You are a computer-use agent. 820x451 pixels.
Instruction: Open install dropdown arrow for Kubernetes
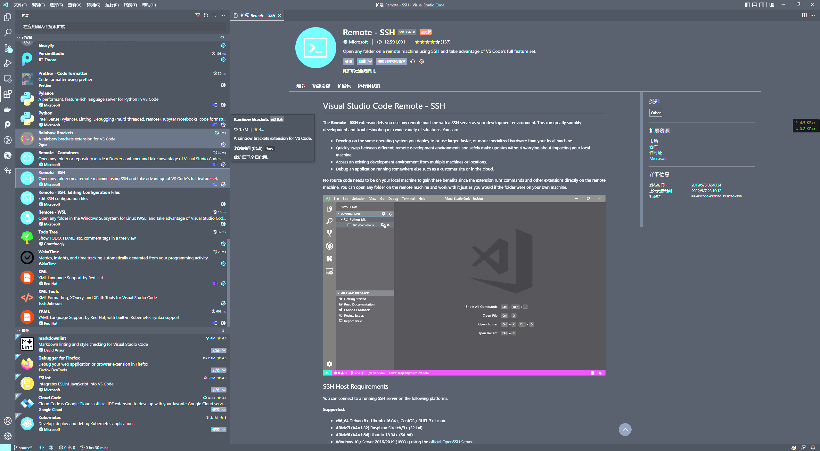pos(224,430)
